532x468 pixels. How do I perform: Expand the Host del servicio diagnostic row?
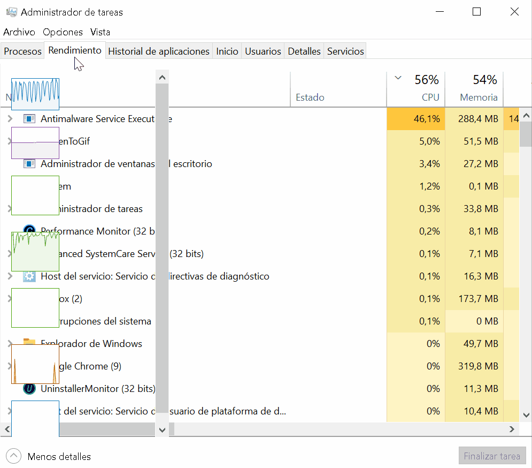click(x=10, y=276)
